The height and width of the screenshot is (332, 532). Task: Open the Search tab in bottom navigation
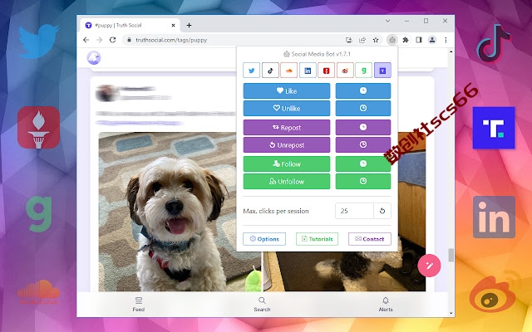pos(262,305)
